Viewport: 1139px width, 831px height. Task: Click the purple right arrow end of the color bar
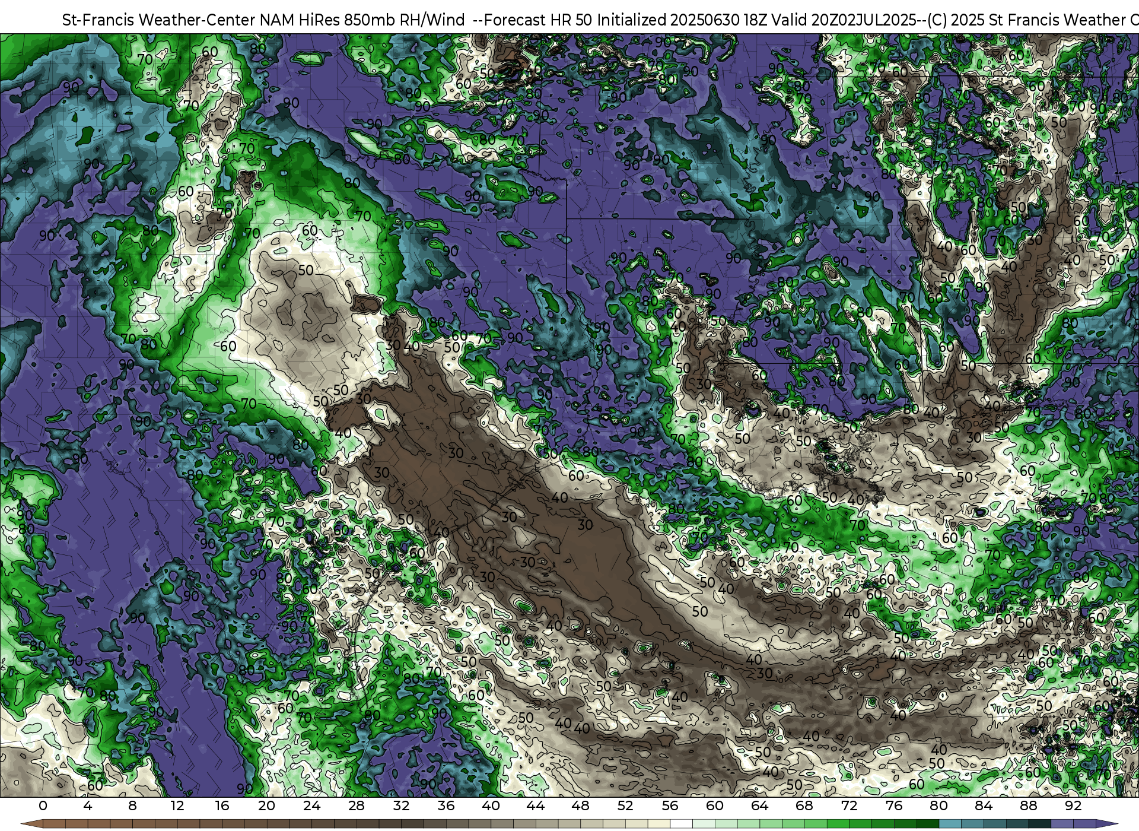click(x=1106, y=824)
